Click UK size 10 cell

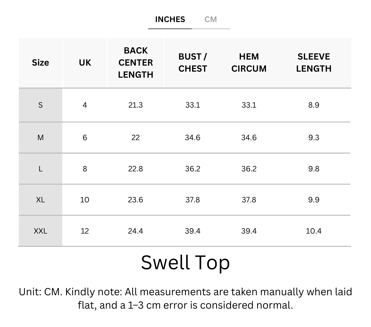point(85,200)
